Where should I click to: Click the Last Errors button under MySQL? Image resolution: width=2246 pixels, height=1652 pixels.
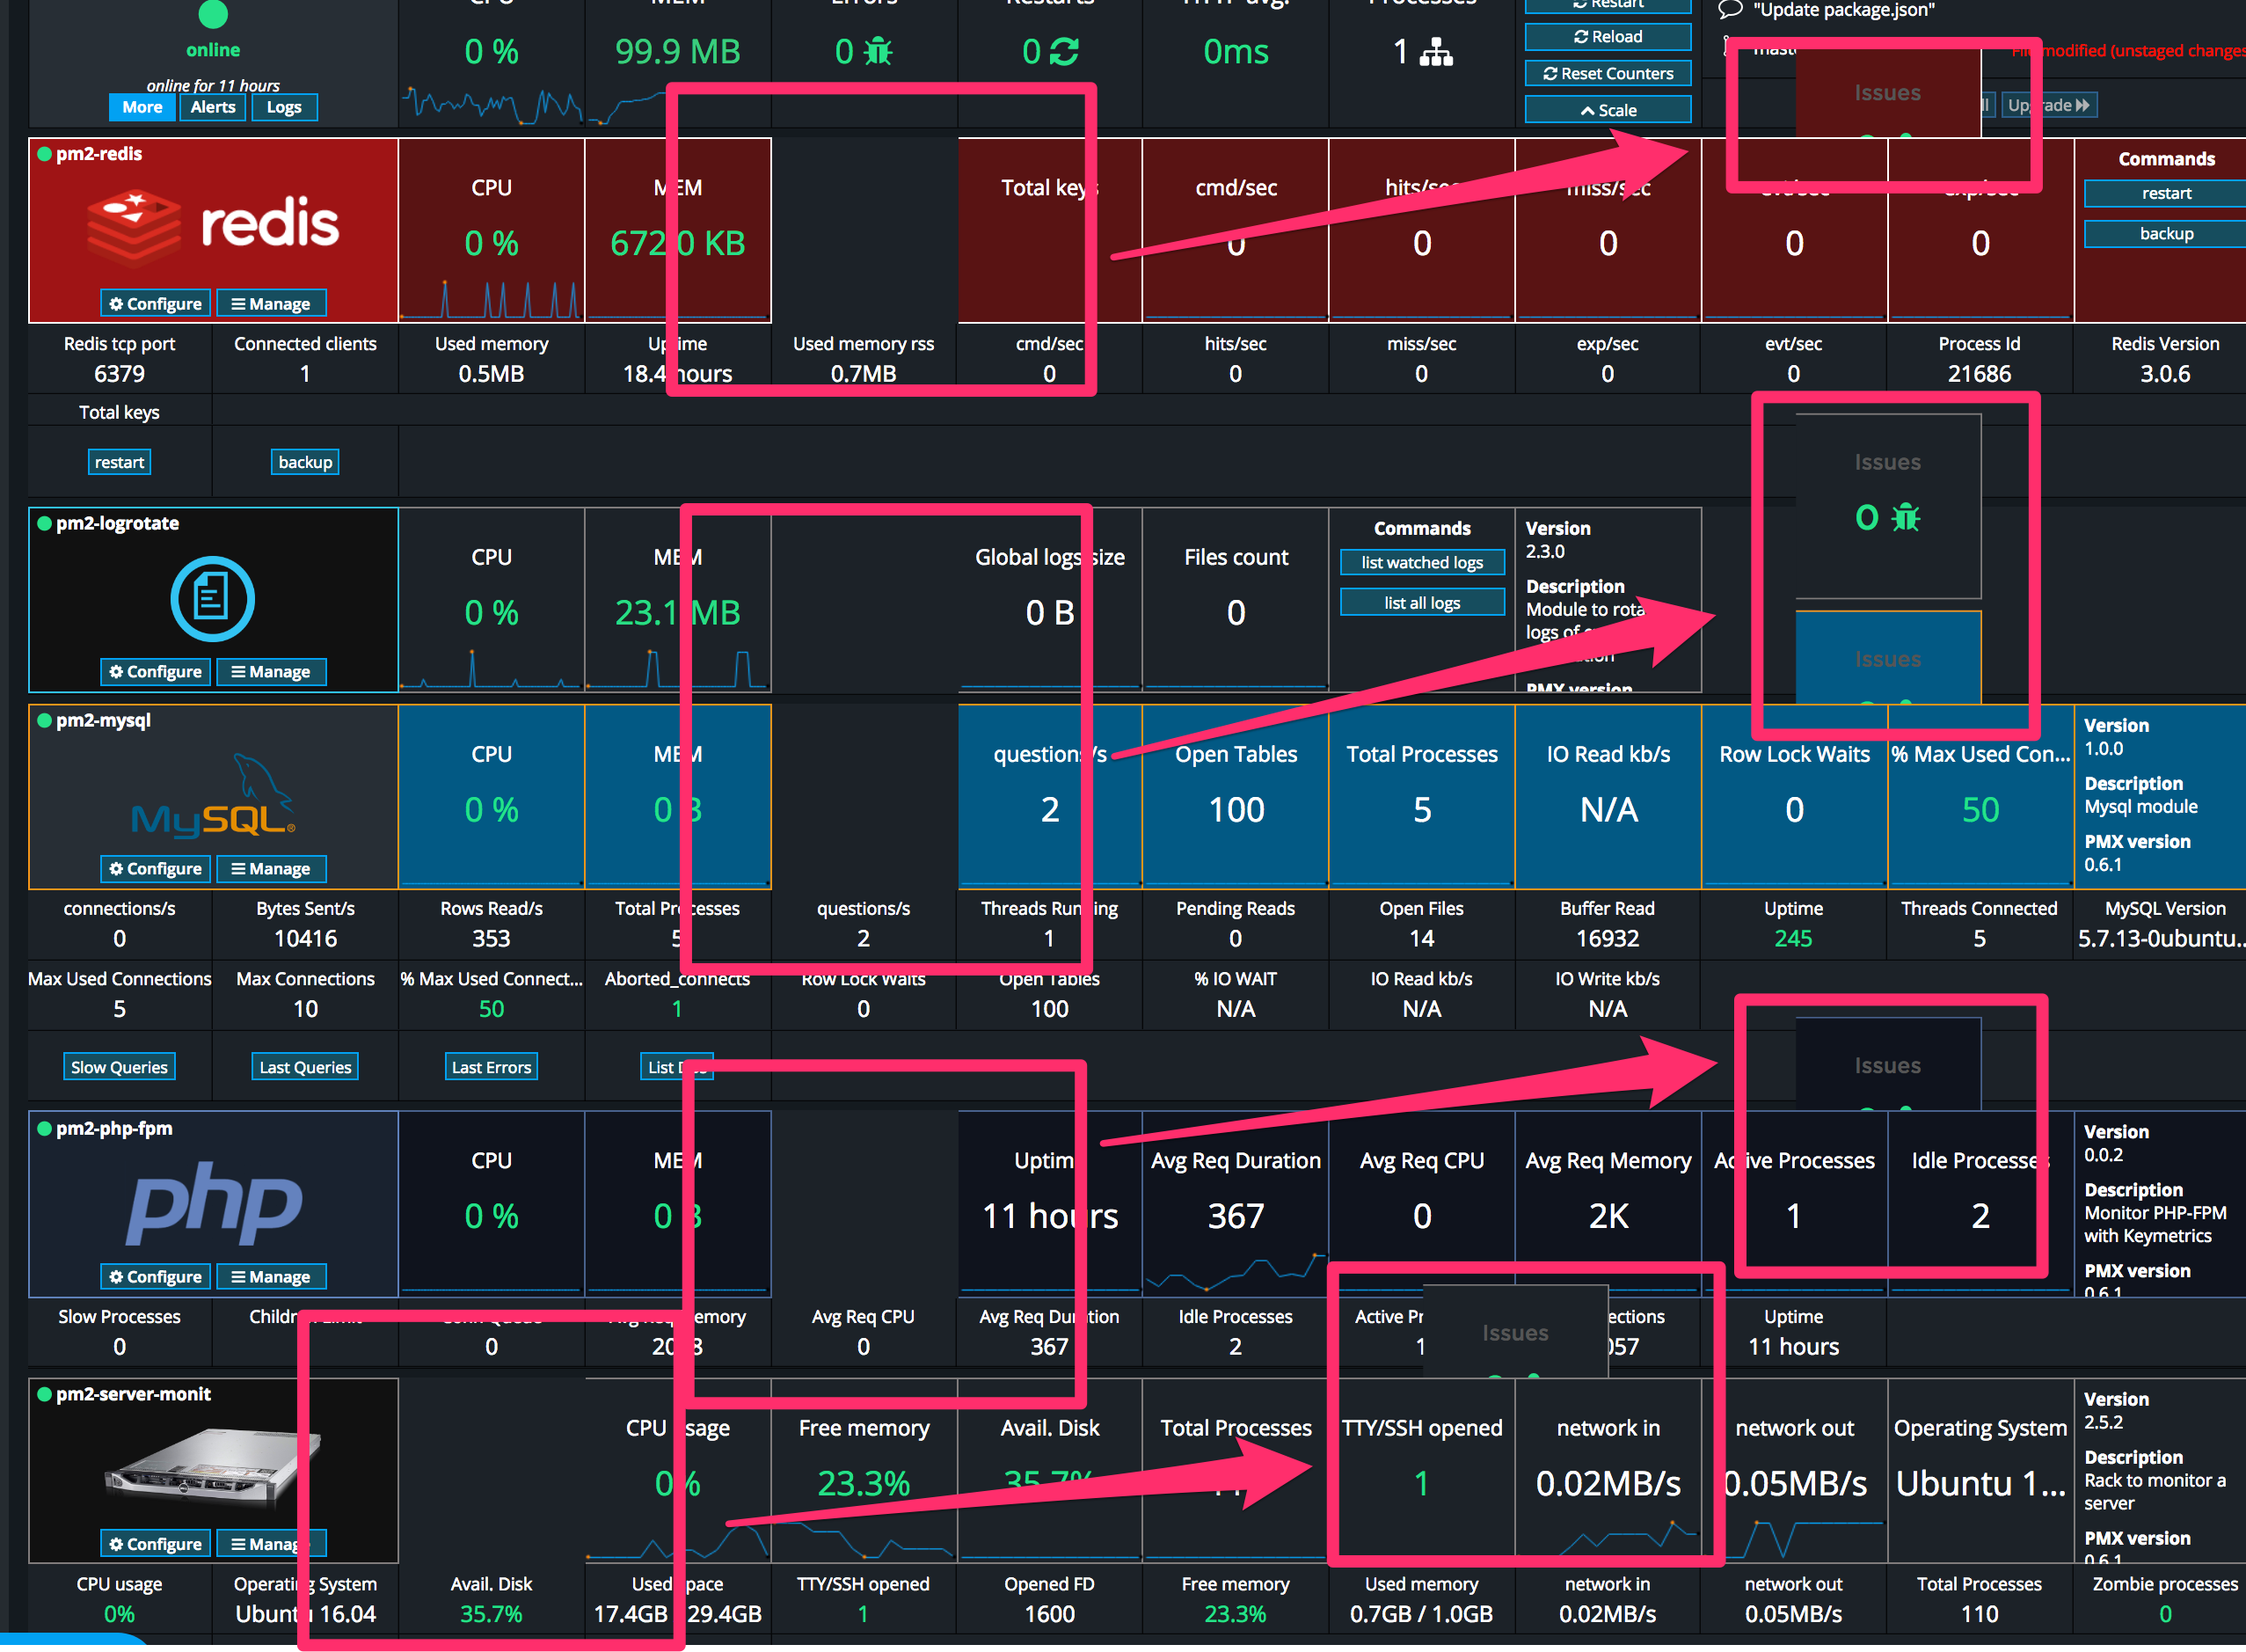click(491, 1066)
